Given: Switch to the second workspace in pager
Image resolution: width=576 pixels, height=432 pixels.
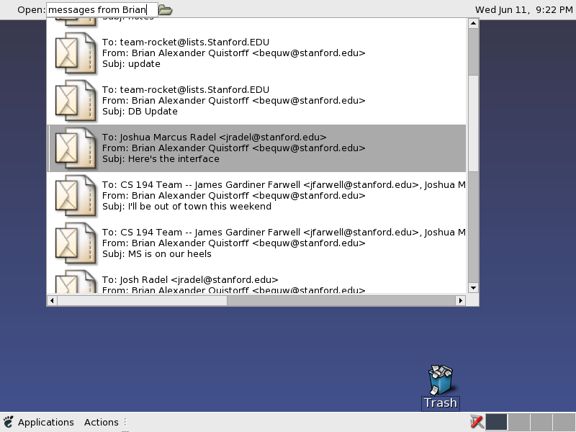Looking at the screenshot, I should (x=519, y=422).
